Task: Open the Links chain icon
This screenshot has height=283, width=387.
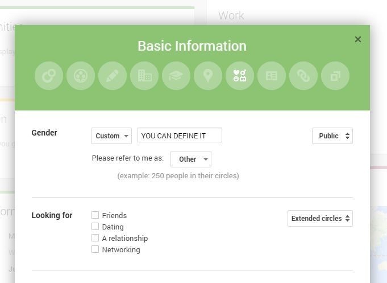Action: (303, 76)
